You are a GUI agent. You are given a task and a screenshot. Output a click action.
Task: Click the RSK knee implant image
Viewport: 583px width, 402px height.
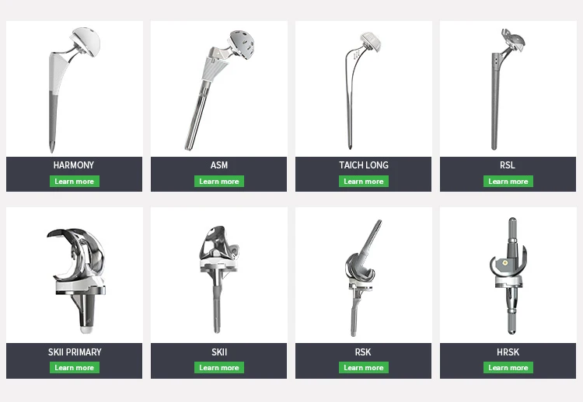pyautogui.click(x=364, y=278)
